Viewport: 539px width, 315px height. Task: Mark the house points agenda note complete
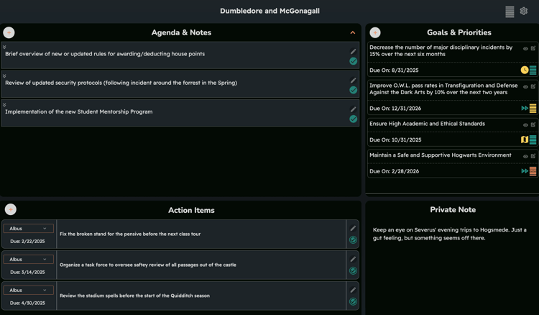pos(353,61)
